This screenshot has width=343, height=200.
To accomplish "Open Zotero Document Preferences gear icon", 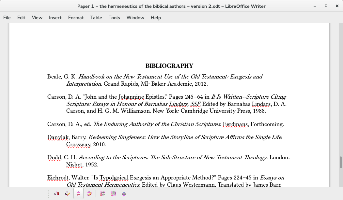I will pos(113,193).
